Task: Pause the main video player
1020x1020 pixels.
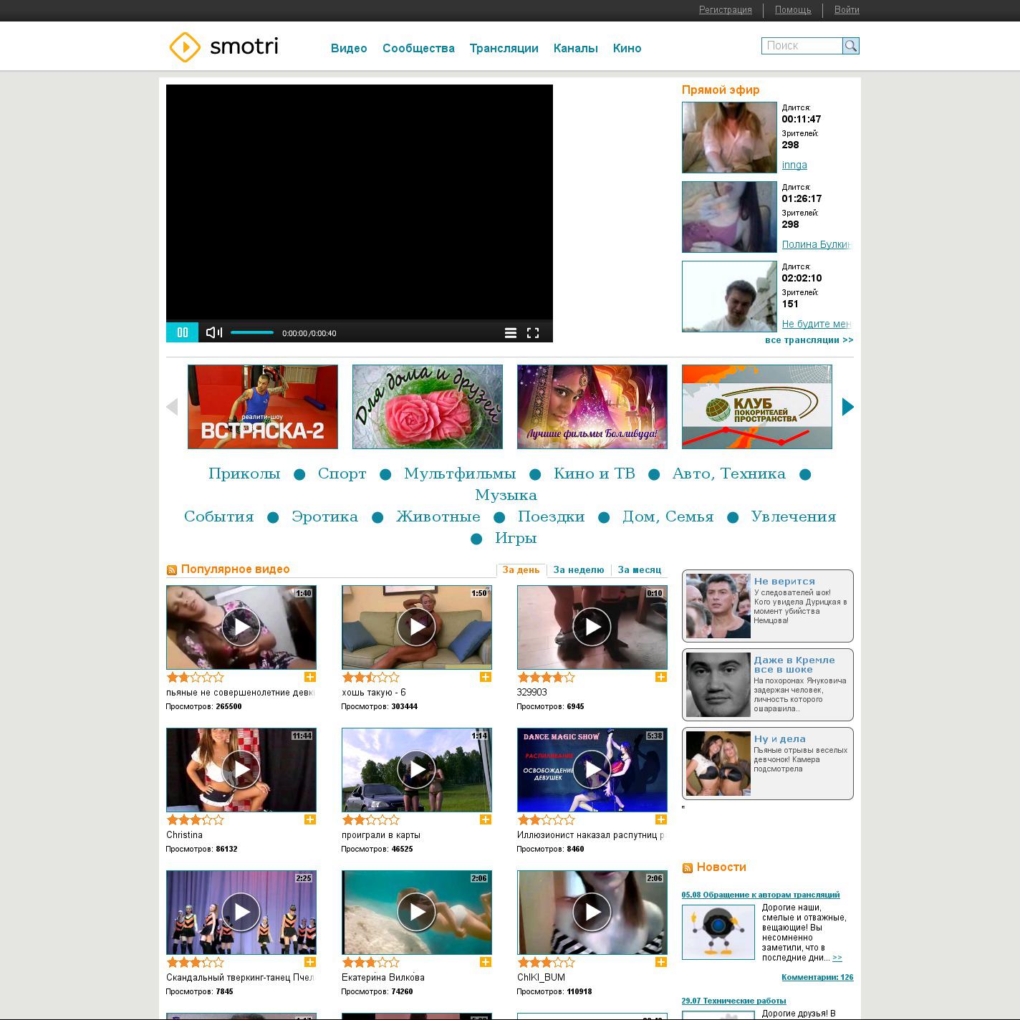Action: pos(182,332)
